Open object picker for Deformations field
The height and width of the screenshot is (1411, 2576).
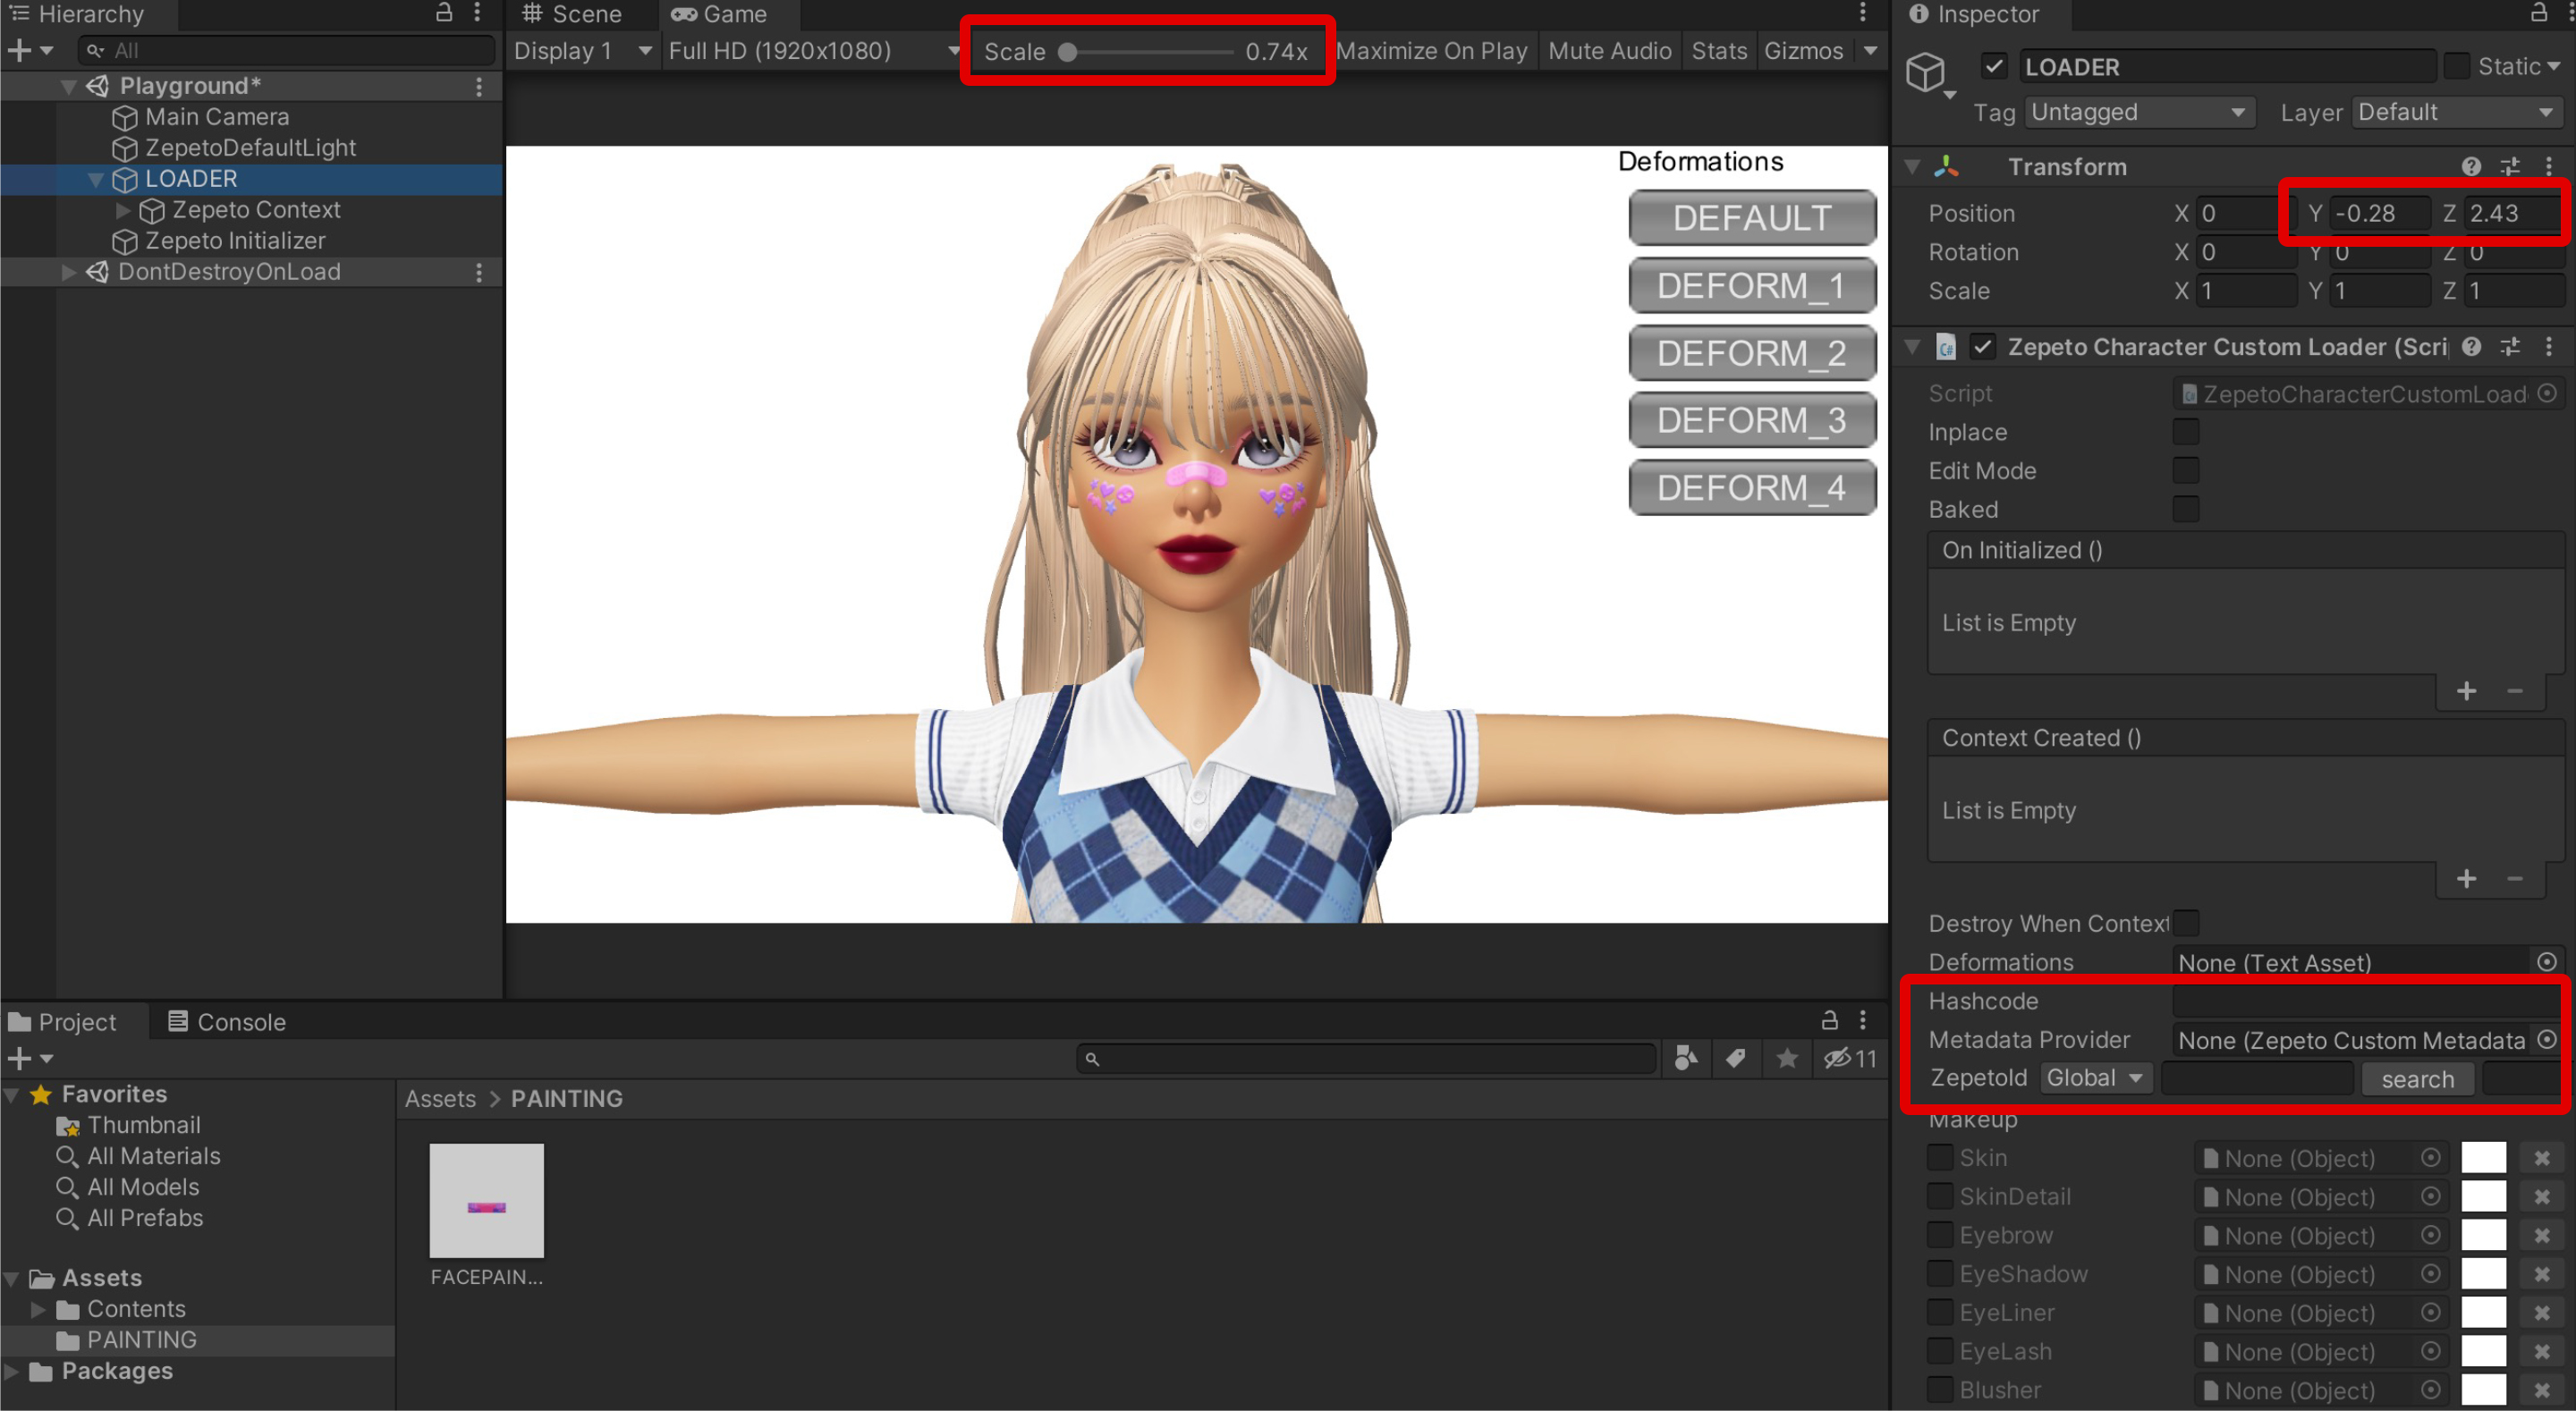click(x=2547, y=962)
